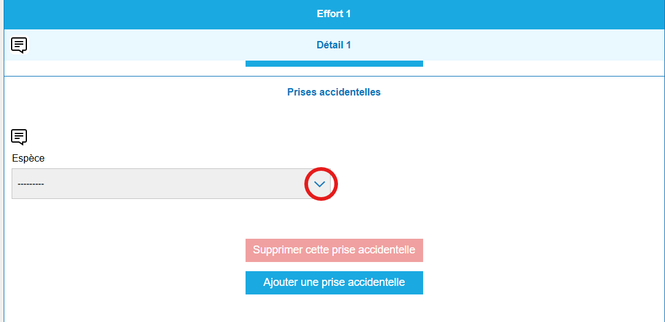
Task: Click the comment icon above Espèce
Action: pos(19,137)
